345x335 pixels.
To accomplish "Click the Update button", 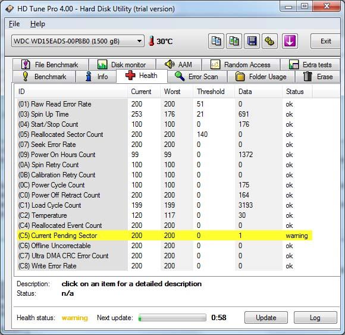I will (x=266, y=318).
